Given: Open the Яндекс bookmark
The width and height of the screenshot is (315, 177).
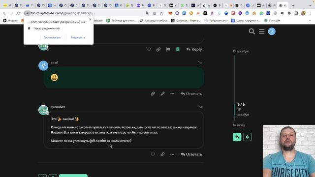Looking at the screenshot, I should [10, 21].
